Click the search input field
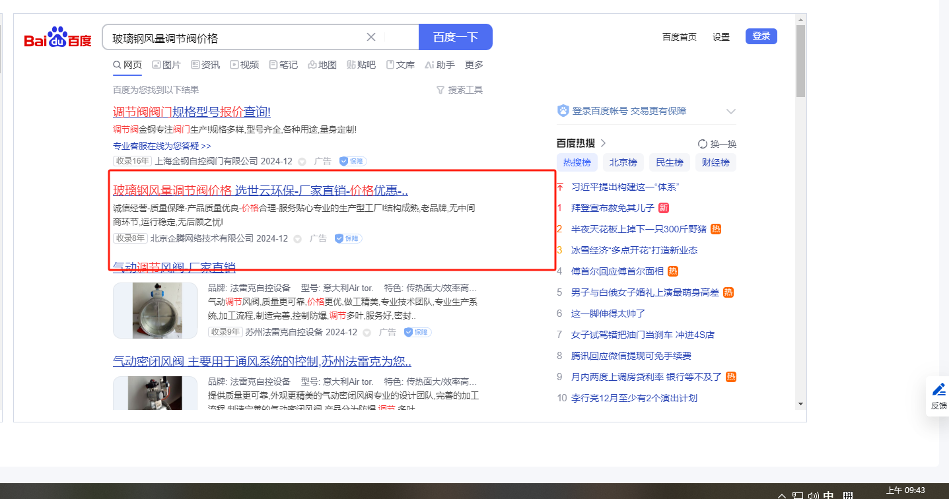The image size is (949, 499). pyautogui.click(x=234, y=38)
